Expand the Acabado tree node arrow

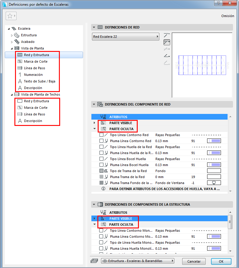(12, 42)
